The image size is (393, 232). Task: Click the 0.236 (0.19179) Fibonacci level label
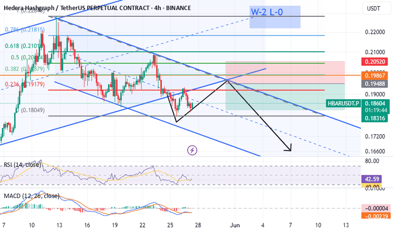click(x=25, y=84)
